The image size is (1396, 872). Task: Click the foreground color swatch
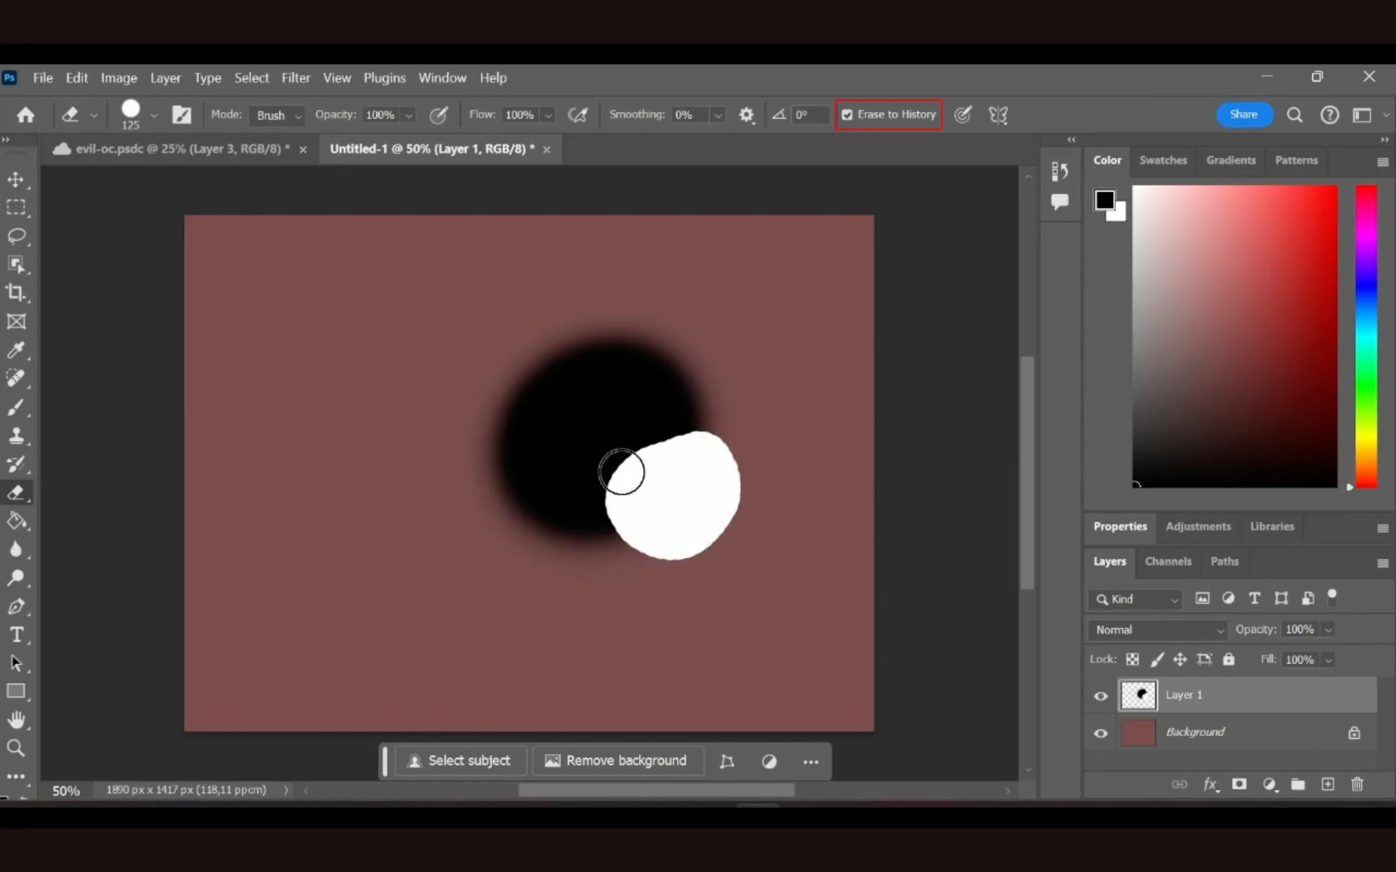pyautogui.click(x=1104, y=200)
